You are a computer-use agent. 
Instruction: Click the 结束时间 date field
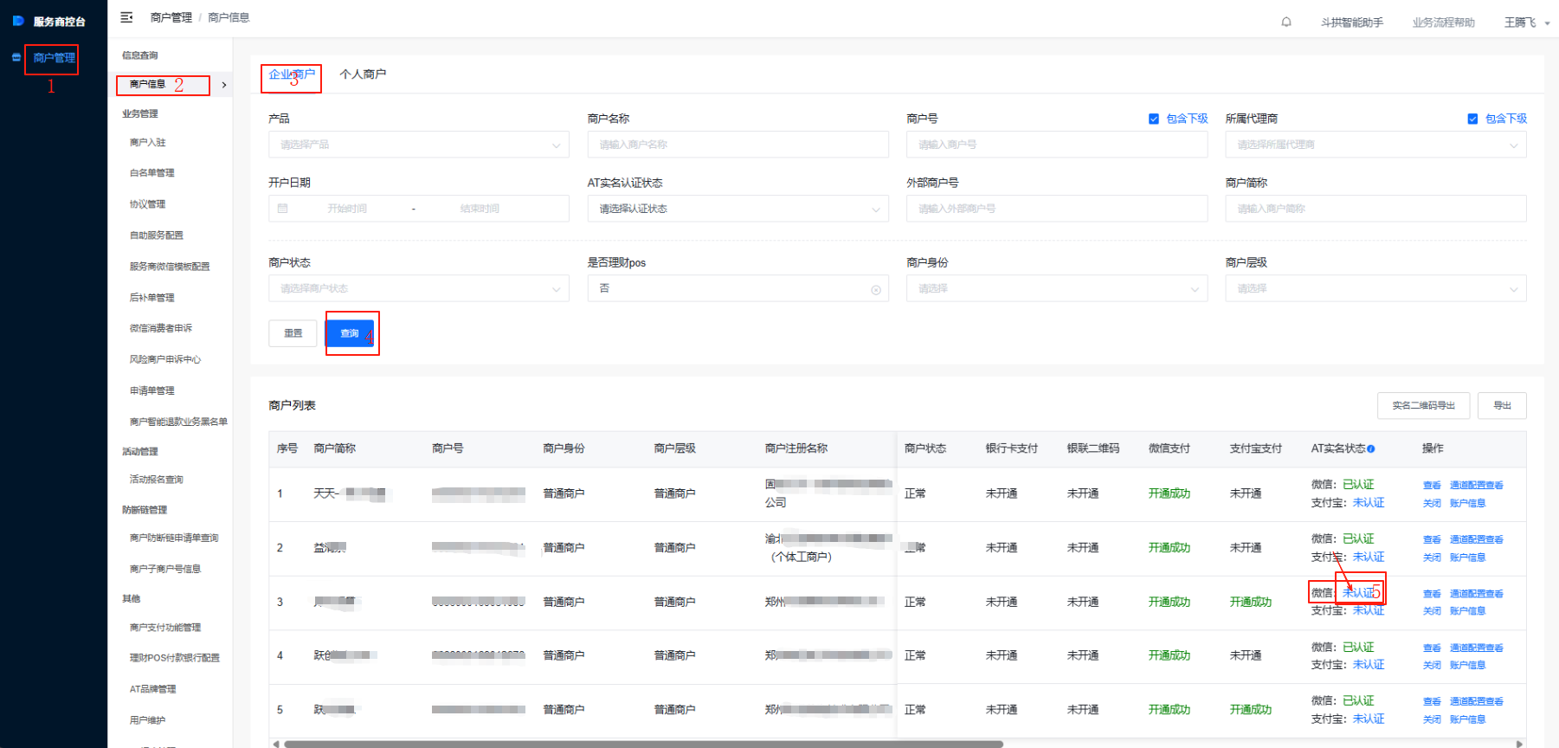[480, 209]
